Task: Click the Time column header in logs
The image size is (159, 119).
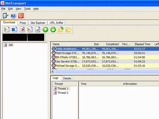Action: (100, 84)
